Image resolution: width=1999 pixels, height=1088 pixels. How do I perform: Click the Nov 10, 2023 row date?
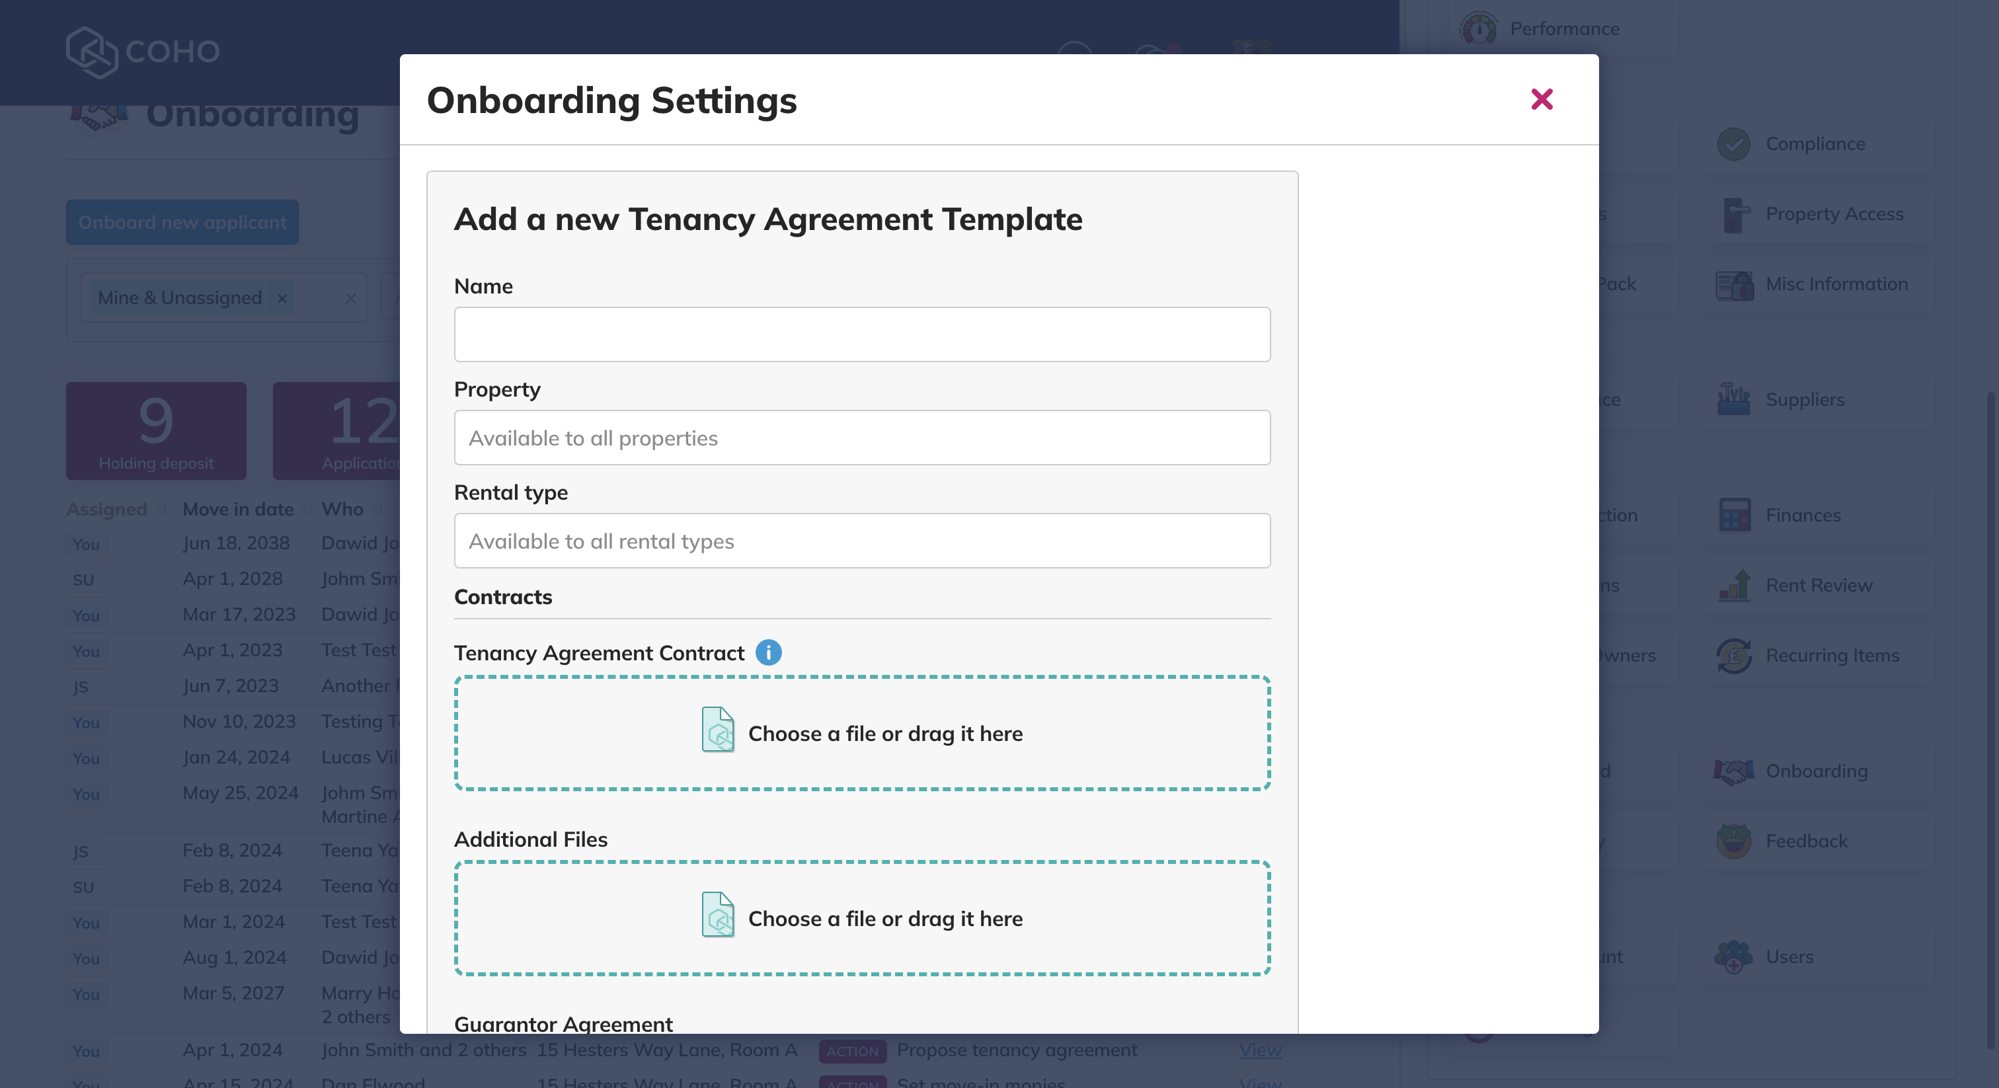(239, 722)
